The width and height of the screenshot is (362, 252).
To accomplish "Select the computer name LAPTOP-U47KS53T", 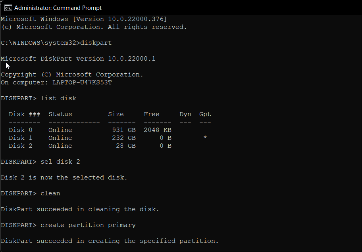I will point(82,82).
